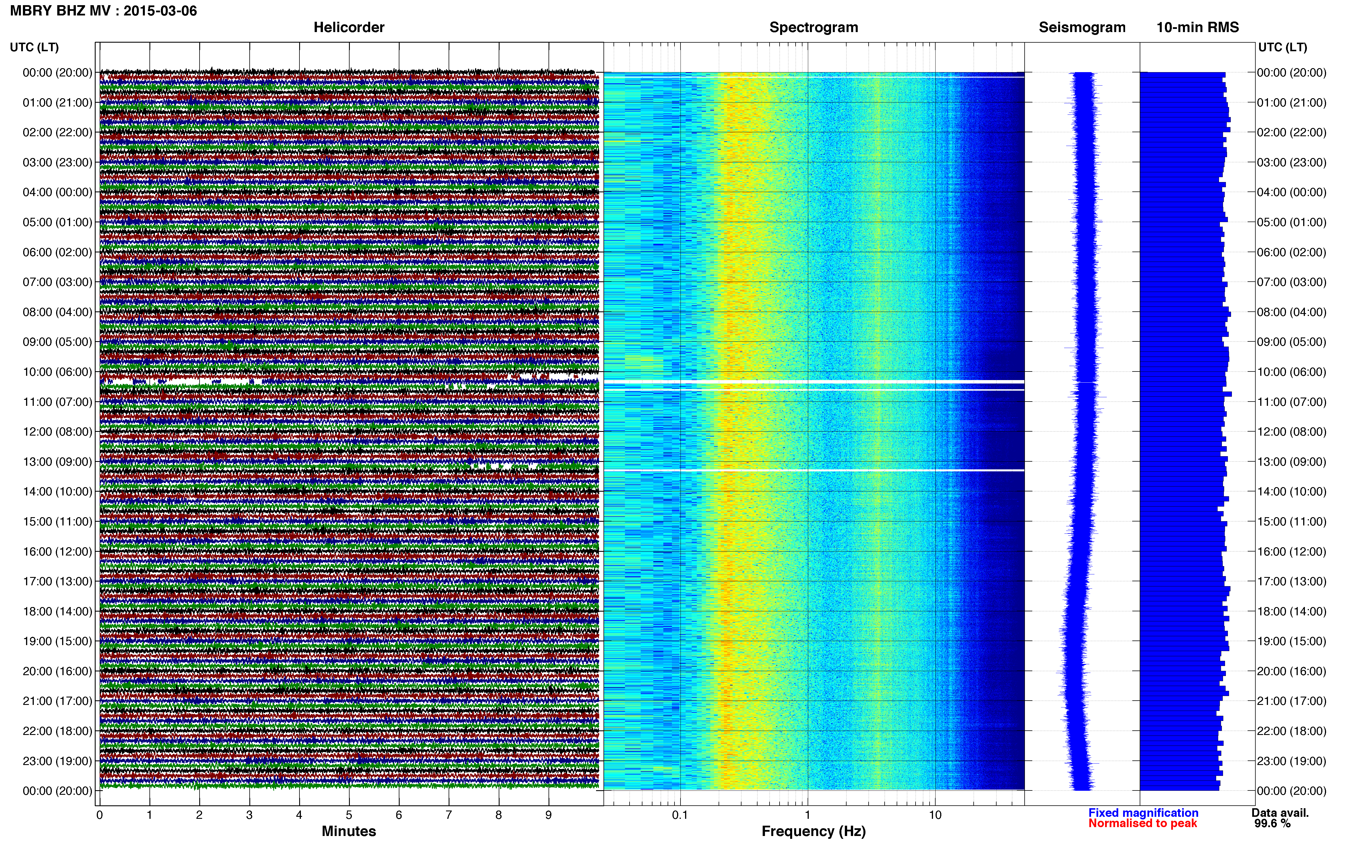This screenshot has height=848, width=1357.
Task: Click the '2' tick on the Minutes axis
Action: click(x=199, y=815)
